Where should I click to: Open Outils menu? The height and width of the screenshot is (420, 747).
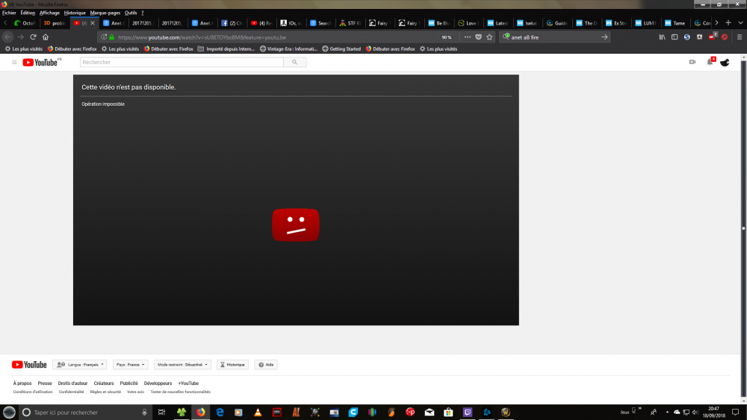coord(131,13)
